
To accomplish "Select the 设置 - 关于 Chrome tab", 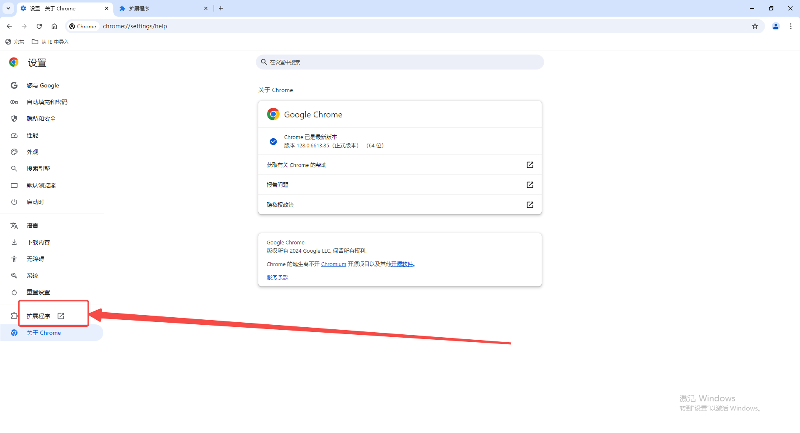I will pyautogui.click(x=65, y=8).
